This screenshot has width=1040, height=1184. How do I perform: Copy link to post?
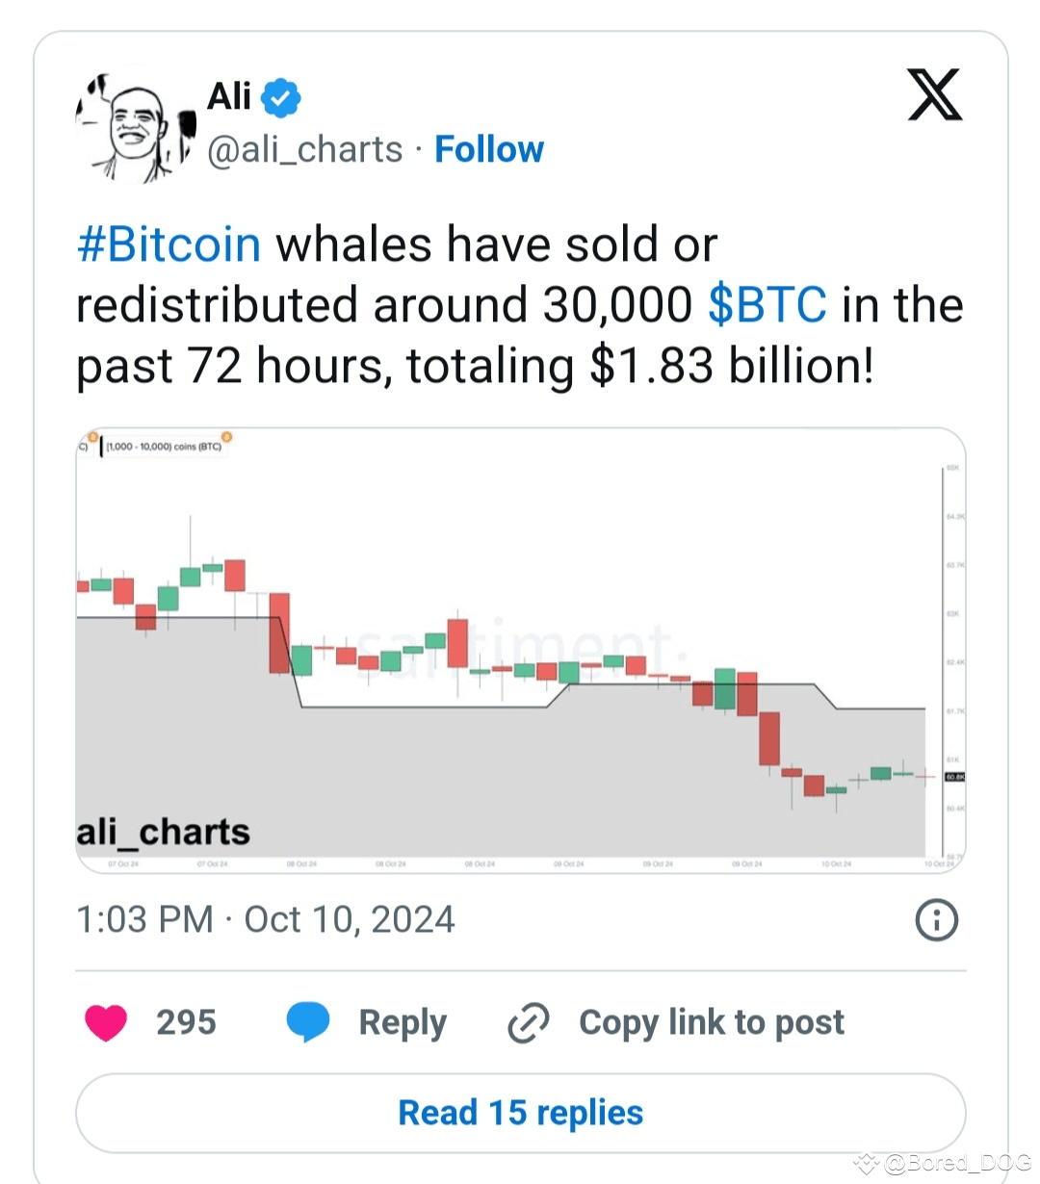tap(712, 1022)
